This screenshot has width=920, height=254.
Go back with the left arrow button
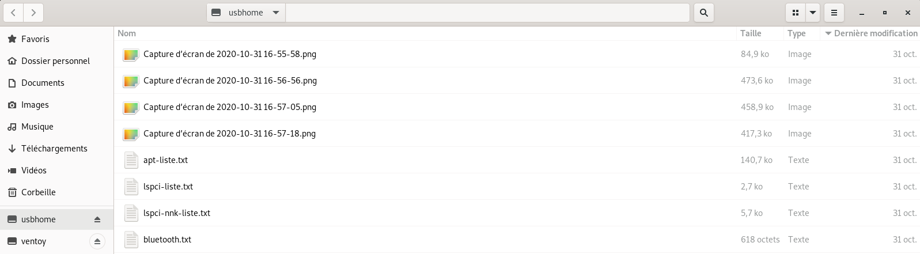[x=13, y=13]
